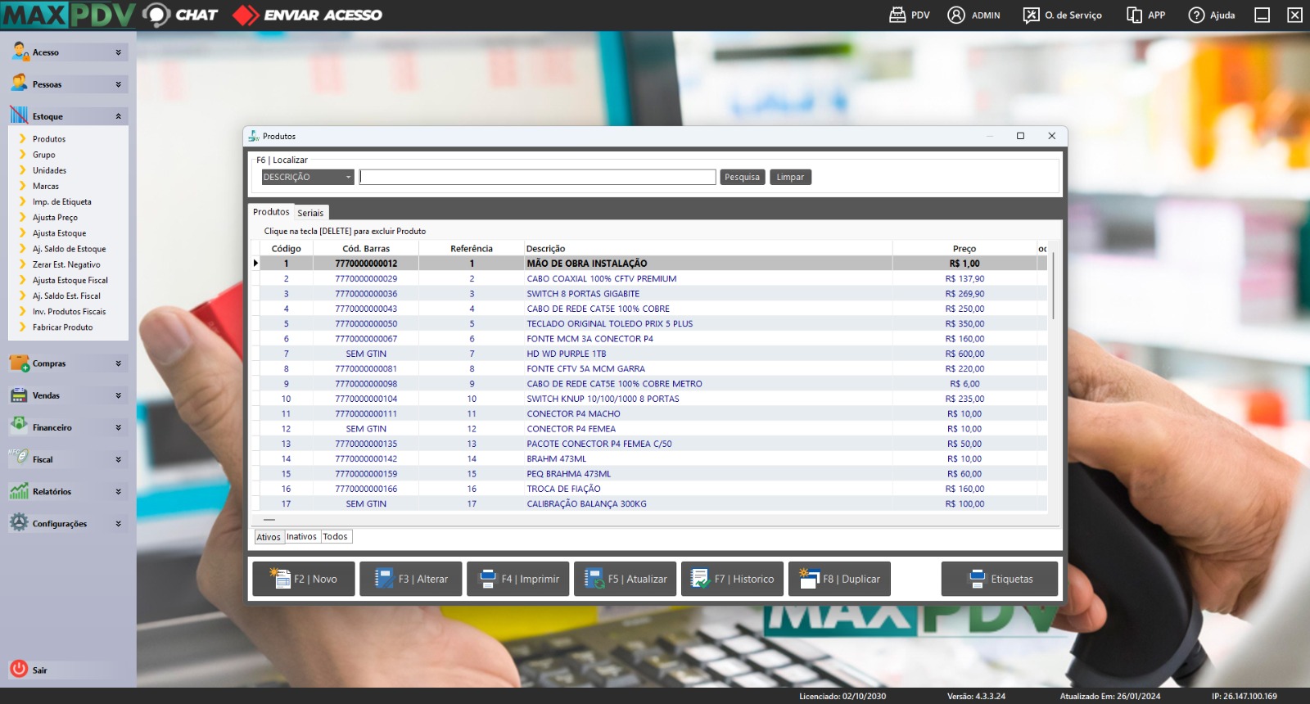The width and height of the screenshot is (1310, 704).
Task: Show Todos products filter
Action: click(x=335, y=537)
